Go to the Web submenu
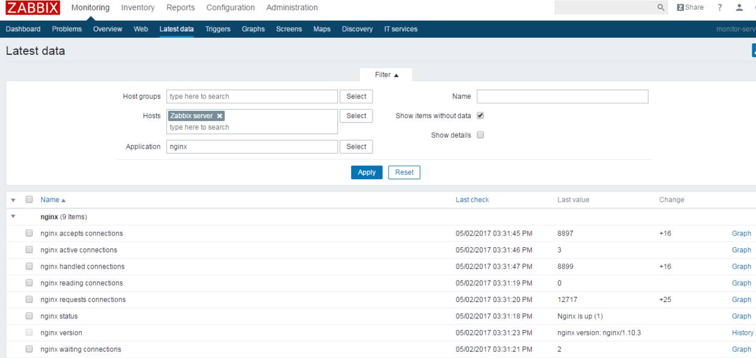 click(141, 29)
